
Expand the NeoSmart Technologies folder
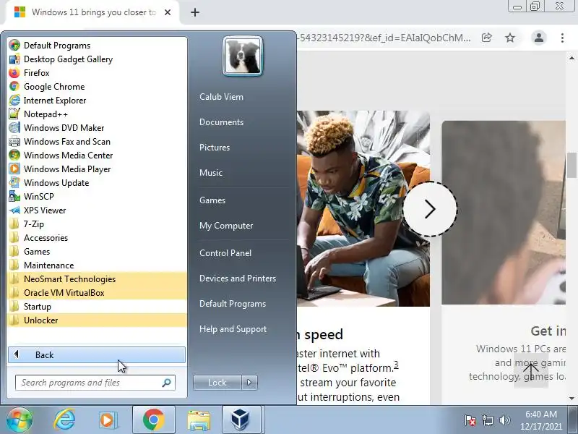(x=97, y=279)
